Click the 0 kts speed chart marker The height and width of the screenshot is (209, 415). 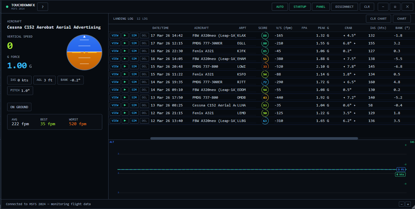pos(400,174)
